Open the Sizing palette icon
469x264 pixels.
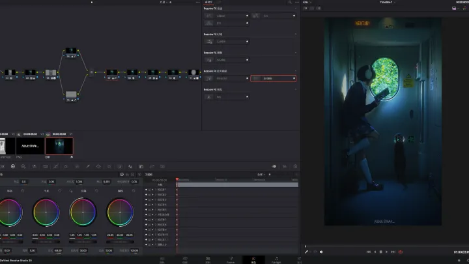pyautogui.click(x=152, y=166)
